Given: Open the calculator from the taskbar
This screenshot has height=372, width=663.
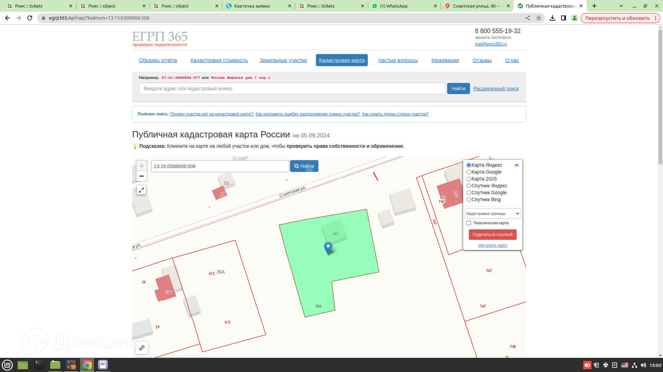Looking at the screenshot, I should pos(71,365).
